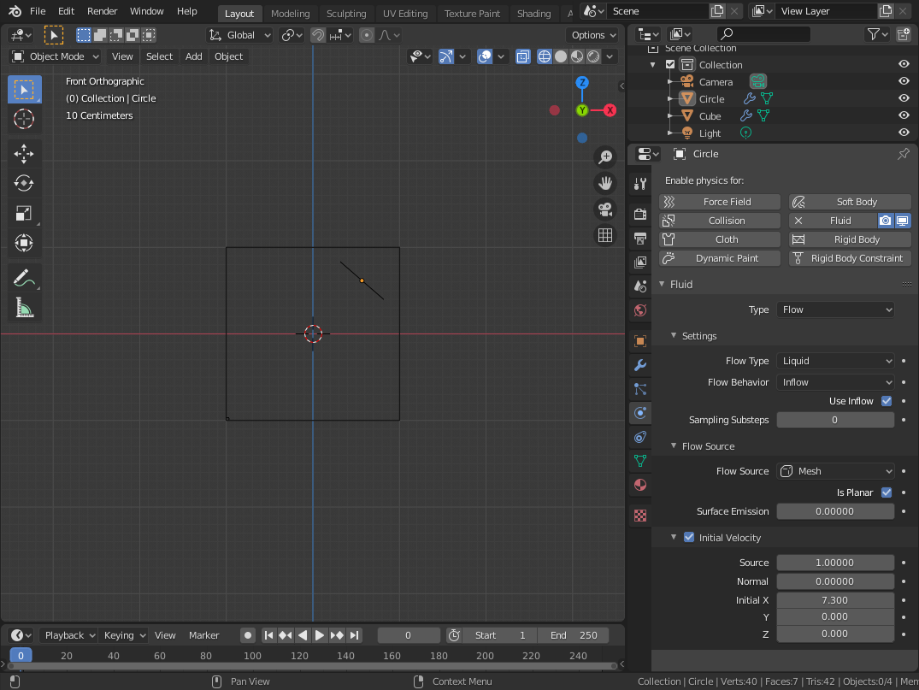
Task: Open the viewport Select menu
Action: coord(159,56)
